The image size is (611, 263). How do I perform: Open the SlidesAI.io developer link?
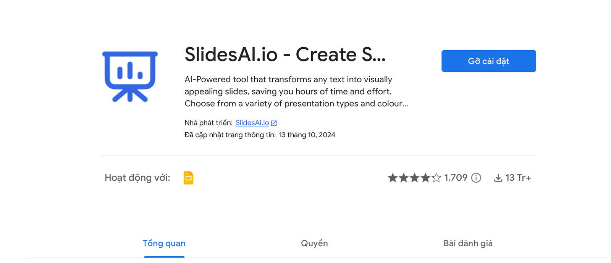[x=252, y=123]
